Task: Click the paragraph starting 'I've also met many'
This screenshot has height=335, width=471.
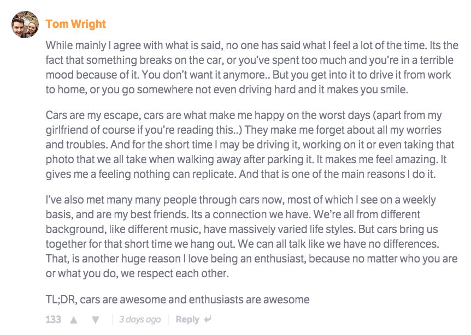Action: [x=251, y=237]
